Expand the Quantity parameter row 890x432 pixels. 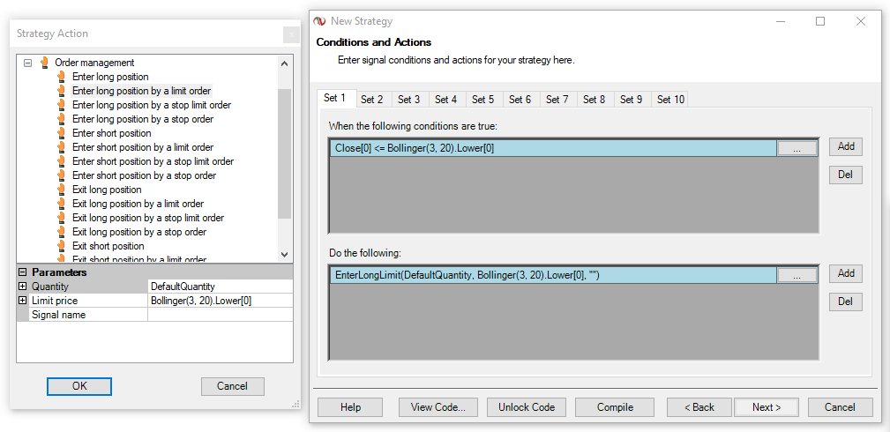tap(23, 287)
